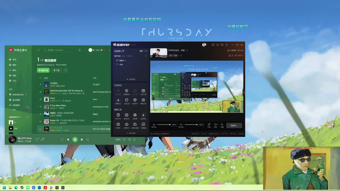Click the back arrow in NetEase Music header
Screen dimensions: 340x191
39,50
